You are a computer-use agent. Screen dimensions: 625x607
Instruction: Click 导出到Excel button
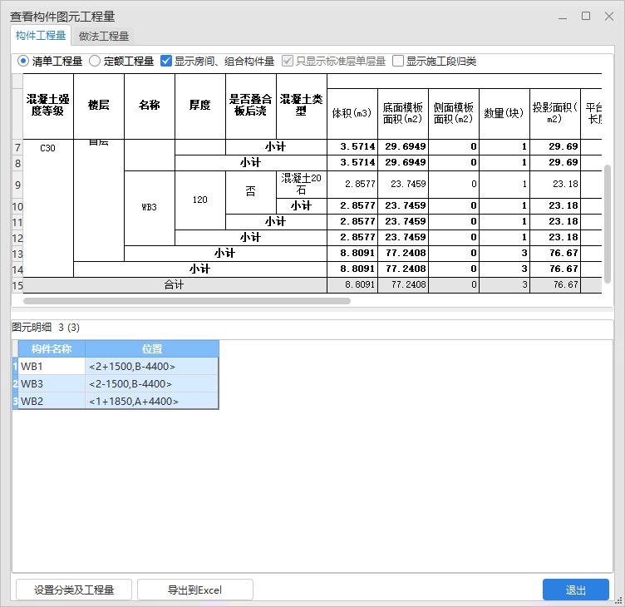click(x=195, y=590)
